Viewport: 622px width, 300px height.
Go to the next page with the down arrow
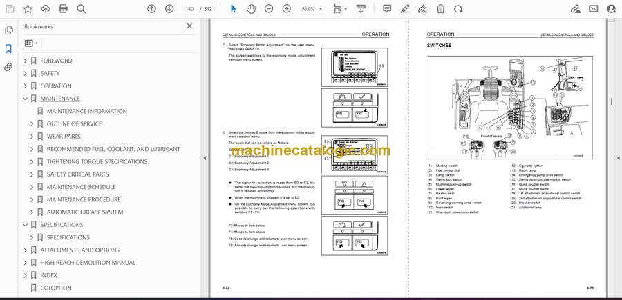tap(169, 9)
